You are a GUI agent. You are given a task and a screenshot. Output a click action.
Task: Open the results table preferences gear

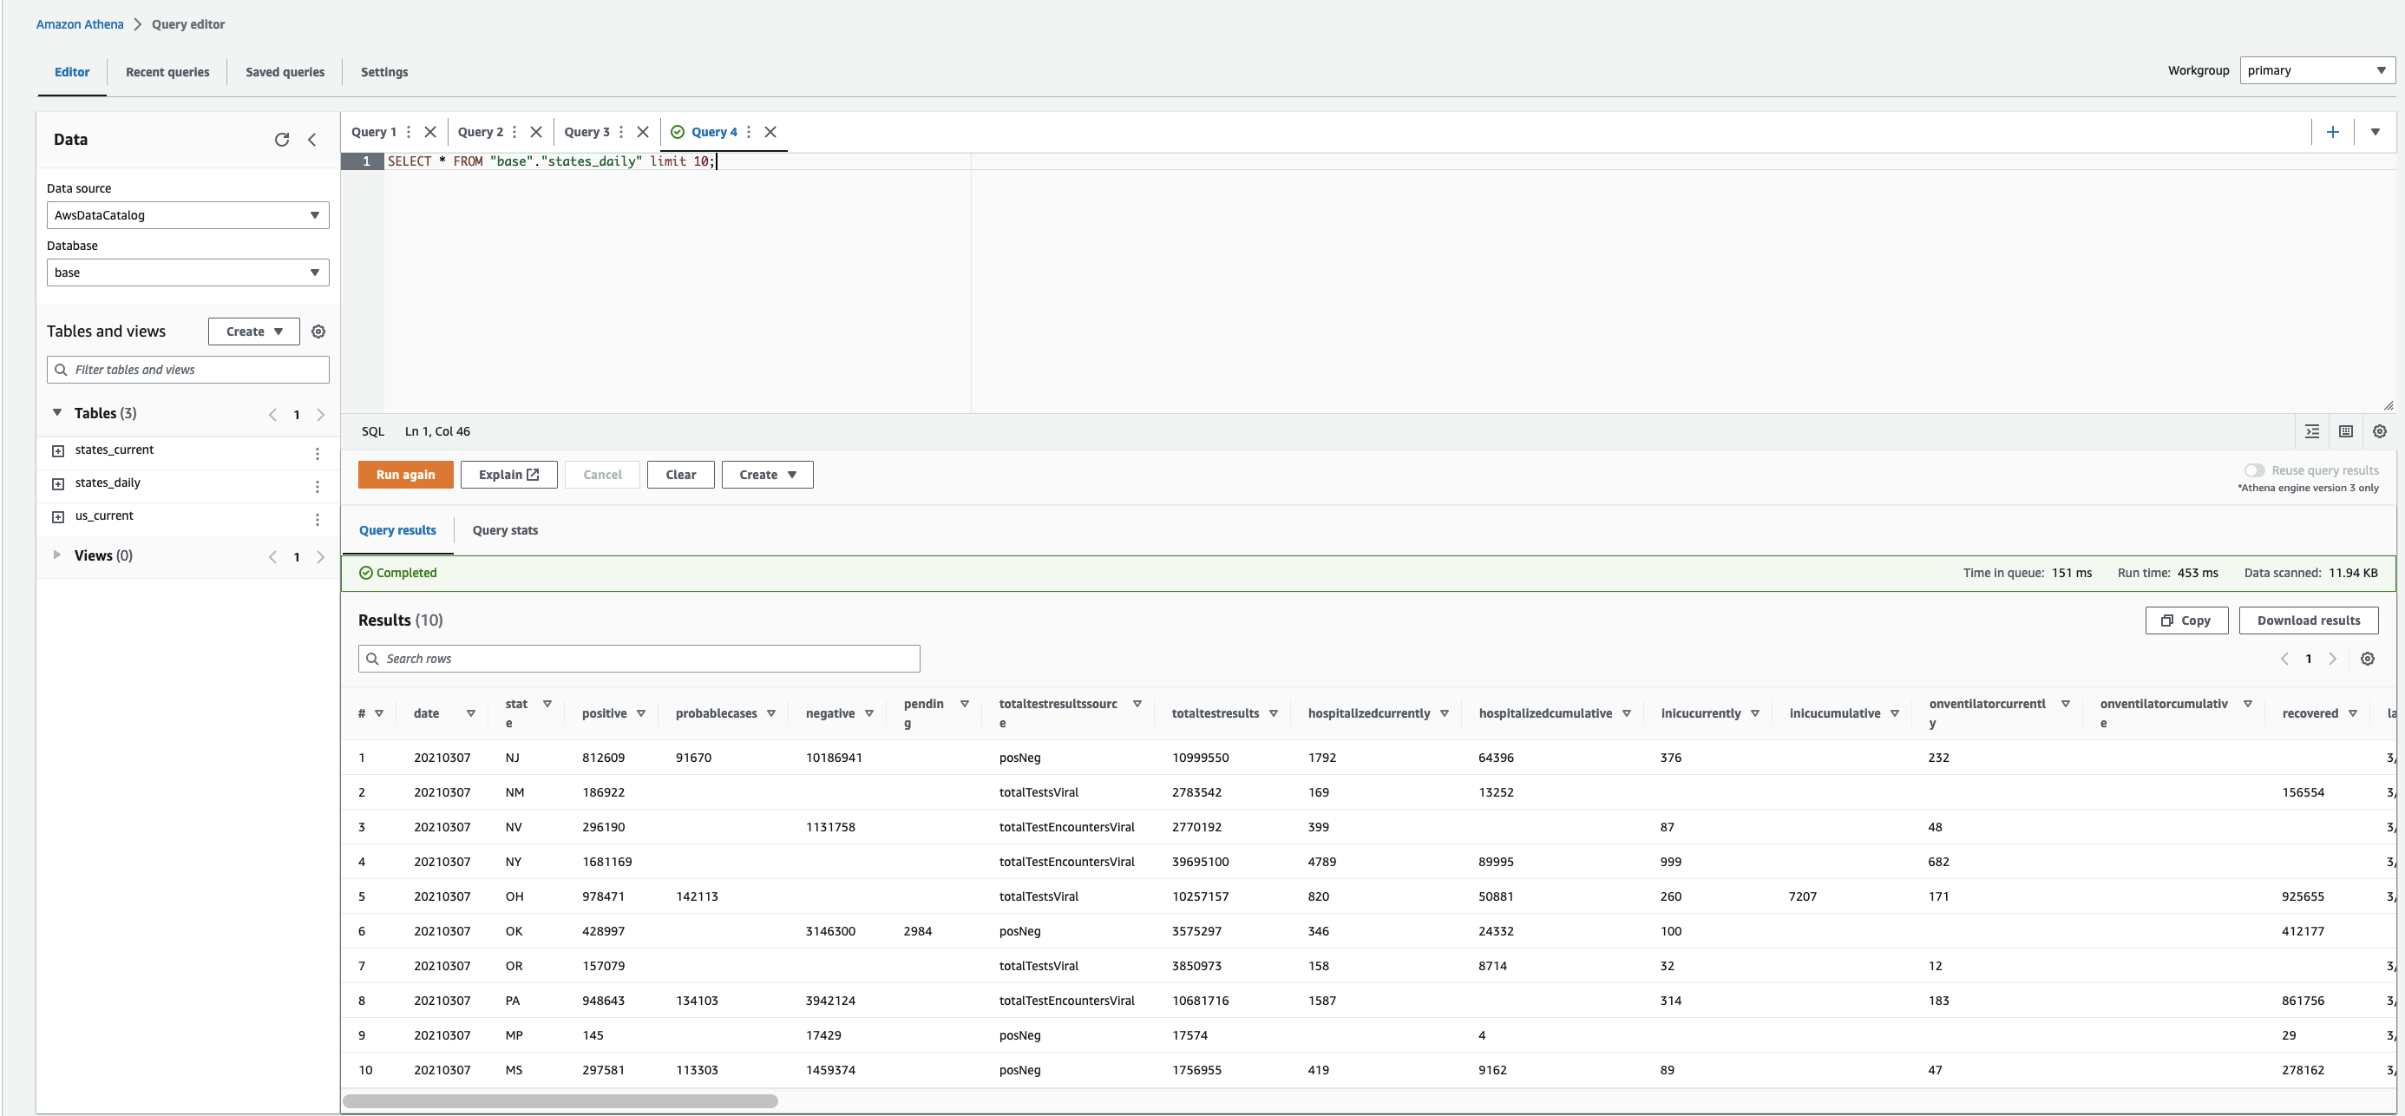point(2367,659)
